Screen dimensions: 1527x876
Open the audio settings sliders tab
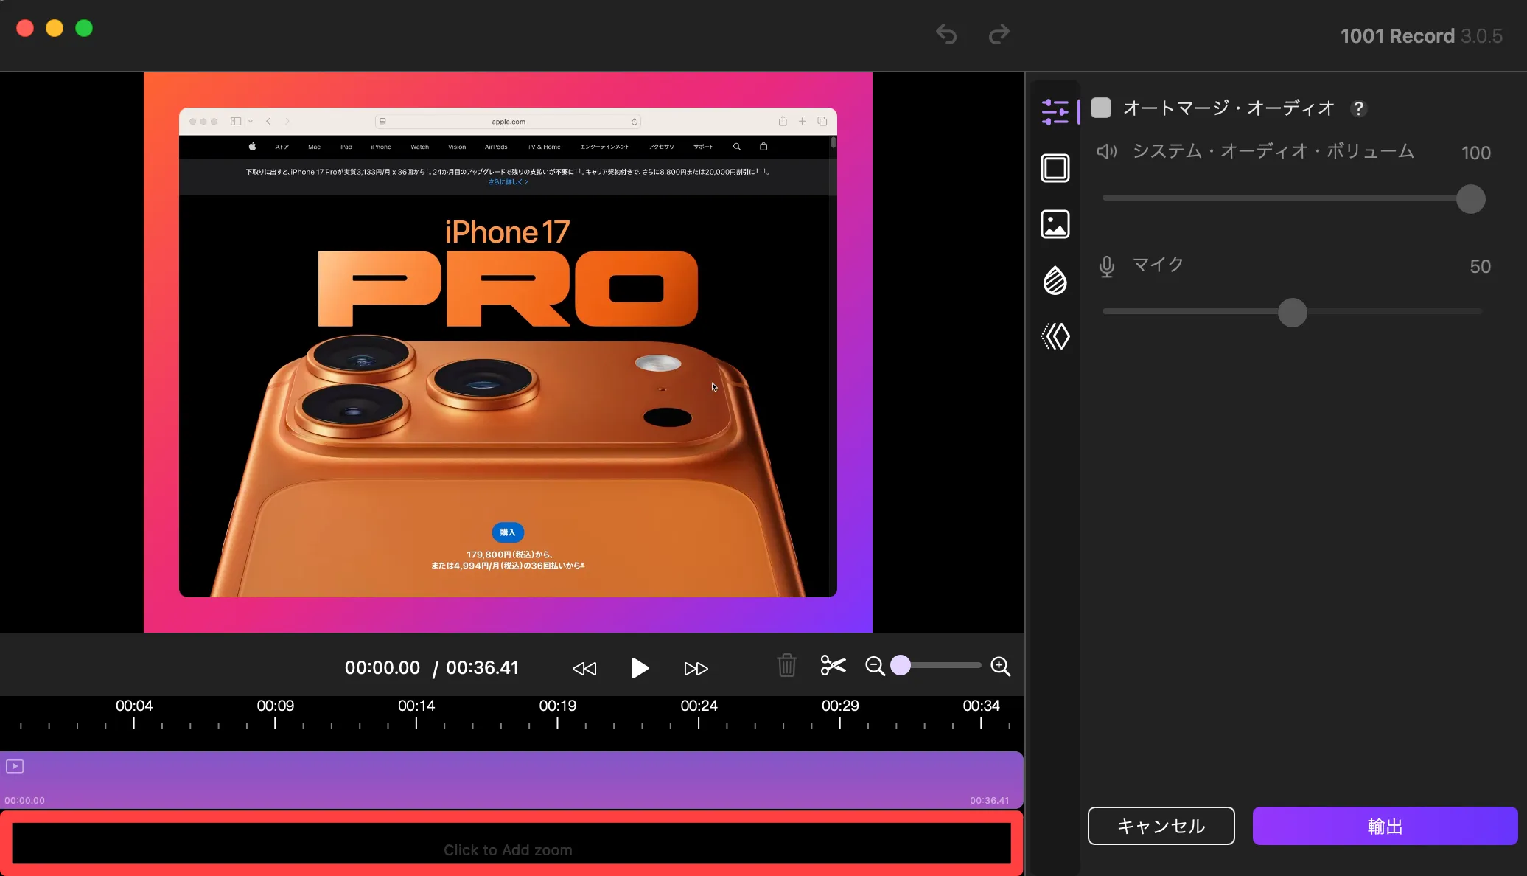pos(1055,111)
